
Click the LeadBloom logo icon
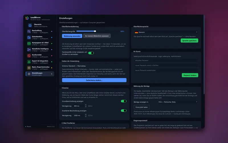pos(27,18)
